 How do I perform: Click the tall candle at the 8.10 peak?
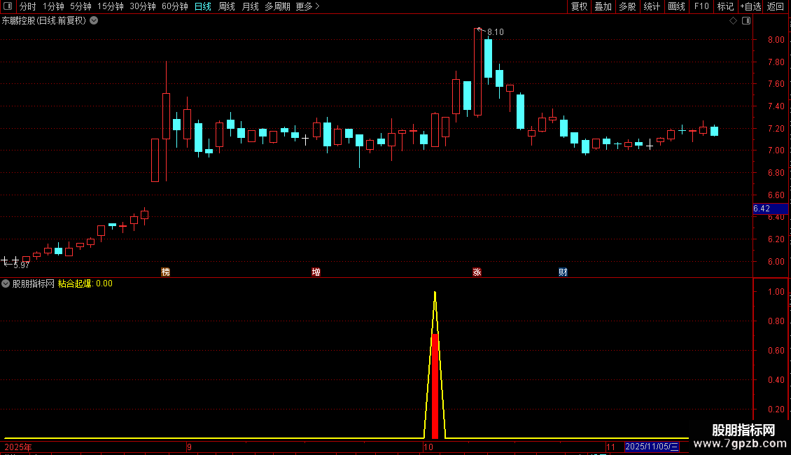477,72
